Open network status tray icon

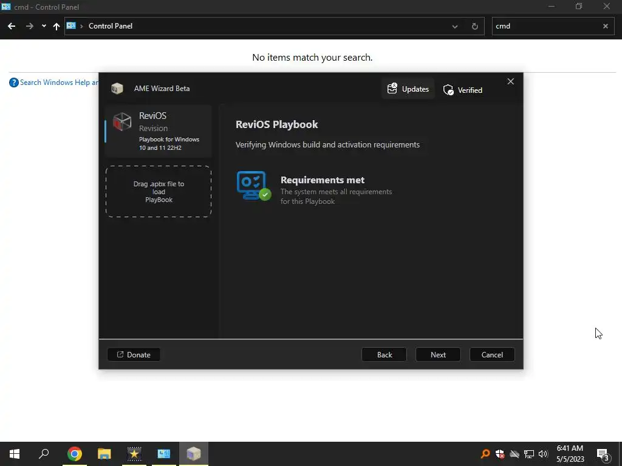click(529, 454)
